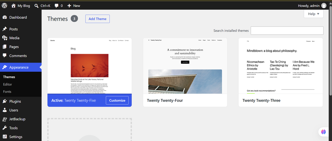The image size is (332, 141).
Task: Click the Pages icon in sidebar
Action: (5, 47)
